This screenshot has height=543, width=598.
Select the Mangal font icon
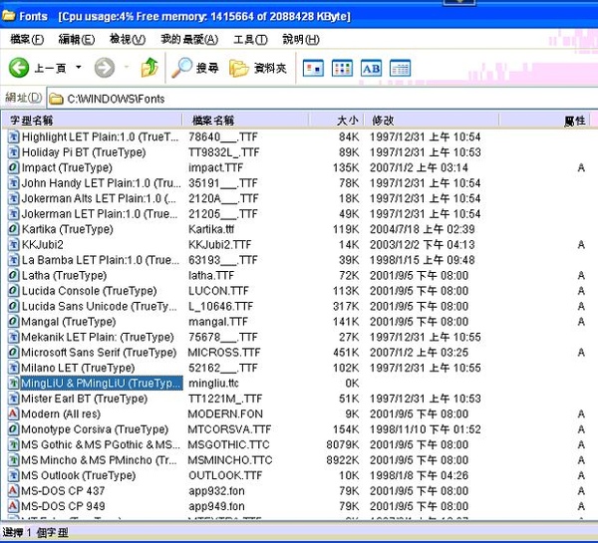tap(13, 322)
